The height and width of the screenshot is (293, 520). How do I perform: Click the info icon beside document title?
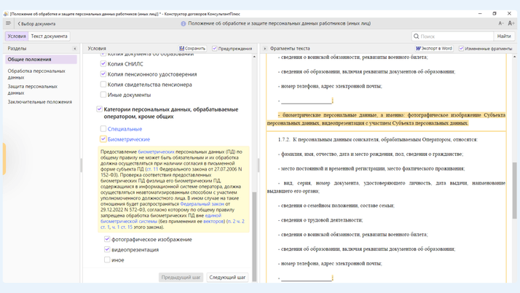click(x=184, y=23)
